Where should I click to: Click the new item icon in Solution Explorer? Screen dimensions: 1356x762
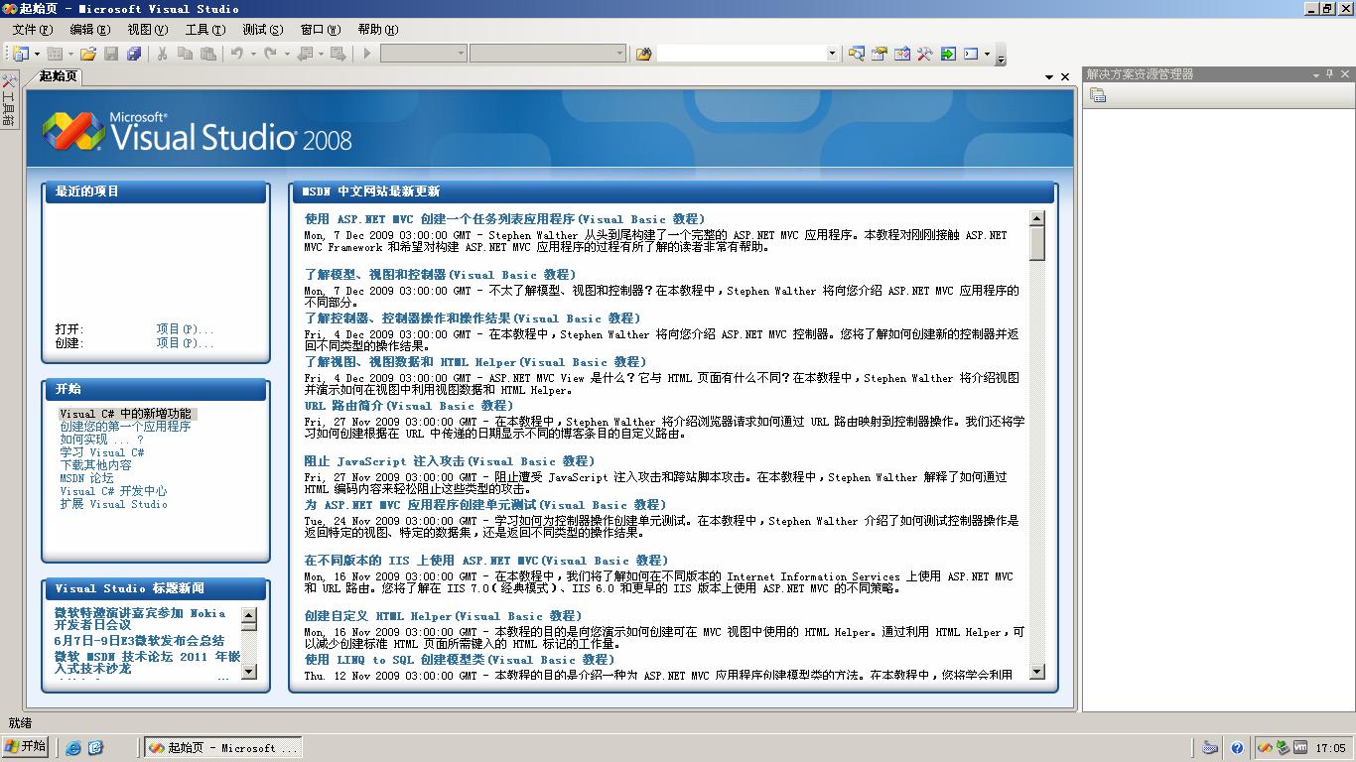[1098, 94]
